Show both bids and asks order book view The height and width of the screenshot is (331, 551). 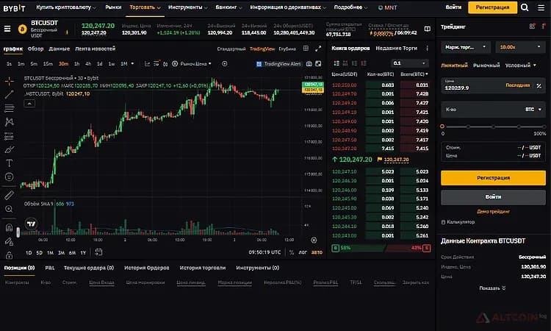click(x=336, y=63)
